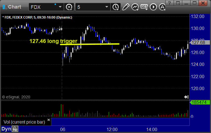Image resolution: width=211 pixels, height=133 pixels.
Task: Click the 130.00 price axis label
Action: 198,28
